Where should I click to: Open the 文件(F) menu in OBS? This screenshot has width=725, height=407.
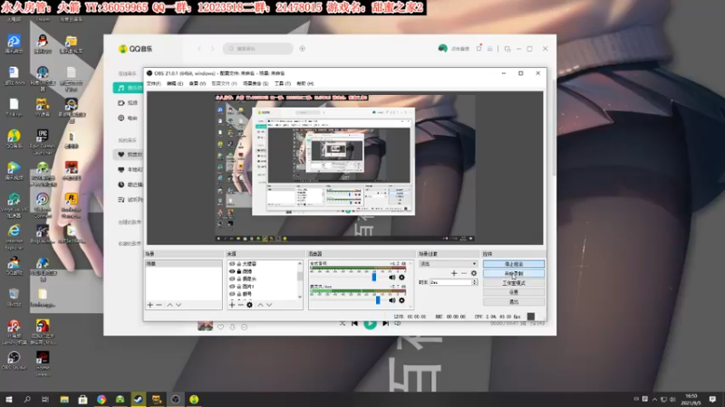click(153, 83)
